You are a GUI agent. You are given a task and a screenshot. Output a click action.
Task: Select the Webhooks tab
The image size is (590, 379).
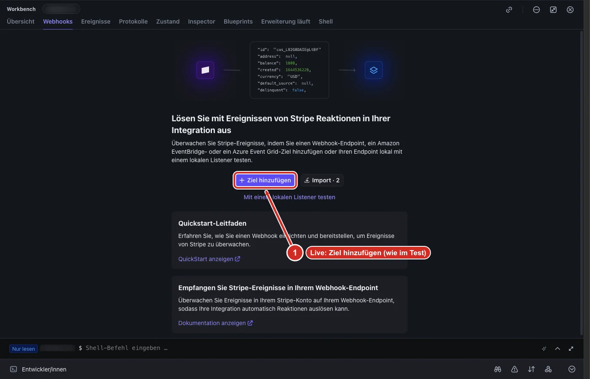click(58, 21)
